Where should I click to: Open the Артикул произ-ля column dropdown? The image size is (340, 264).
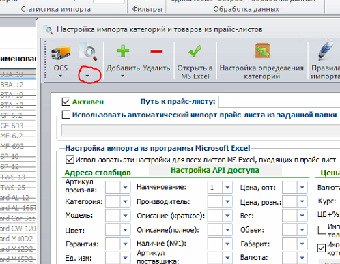(x=125, y=188)
